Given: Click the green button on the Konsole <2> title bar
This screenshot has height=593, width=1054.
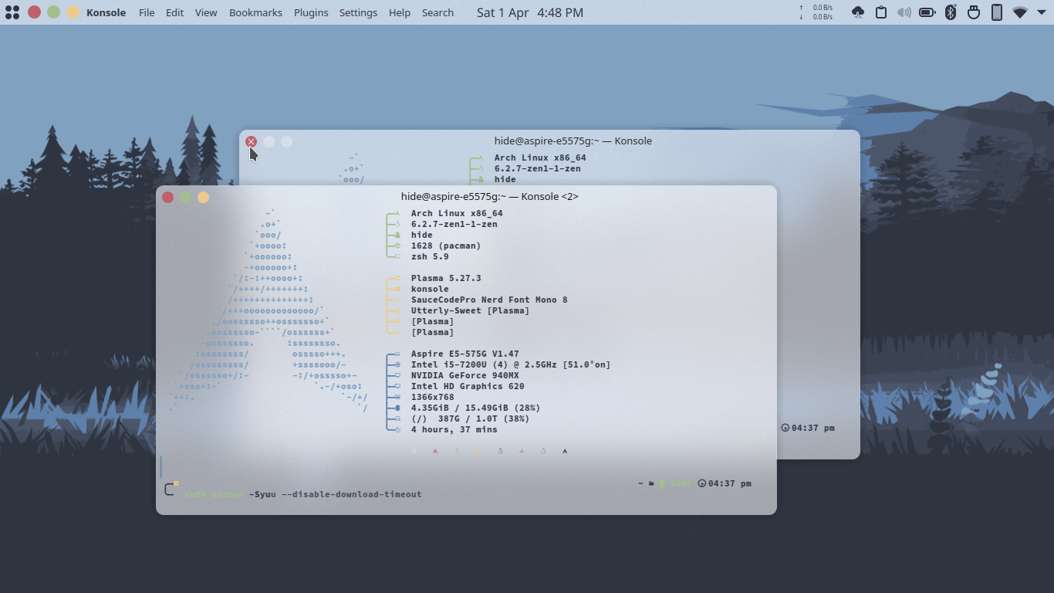Looking at the screenshot, I should coord(185,197).
